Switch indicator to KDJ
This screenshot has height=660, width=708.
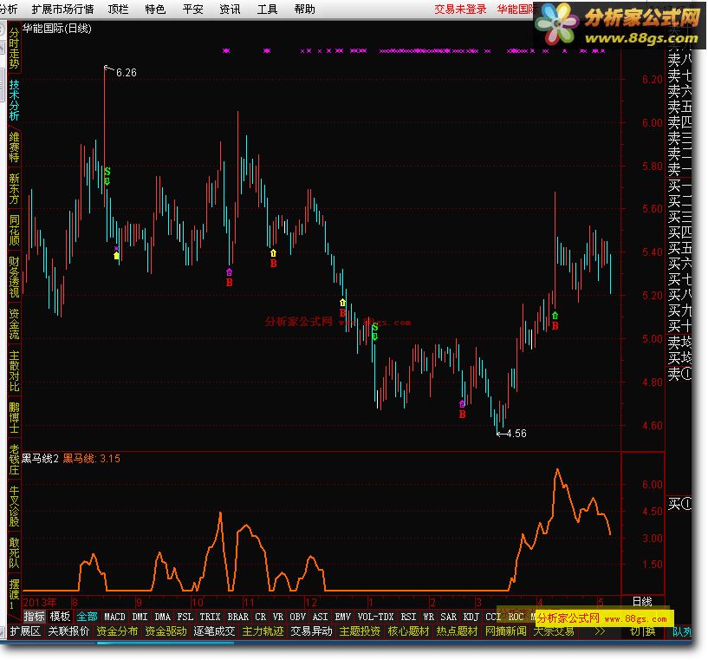(471, 617)
